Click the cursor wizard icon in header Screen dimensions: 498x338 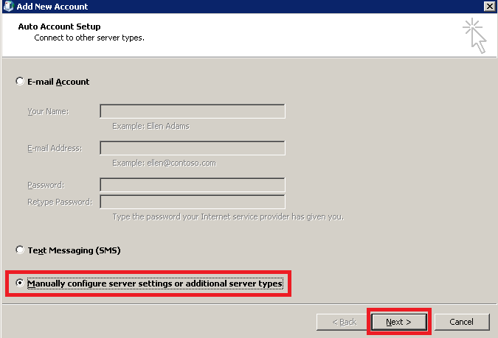coord(475,35)
